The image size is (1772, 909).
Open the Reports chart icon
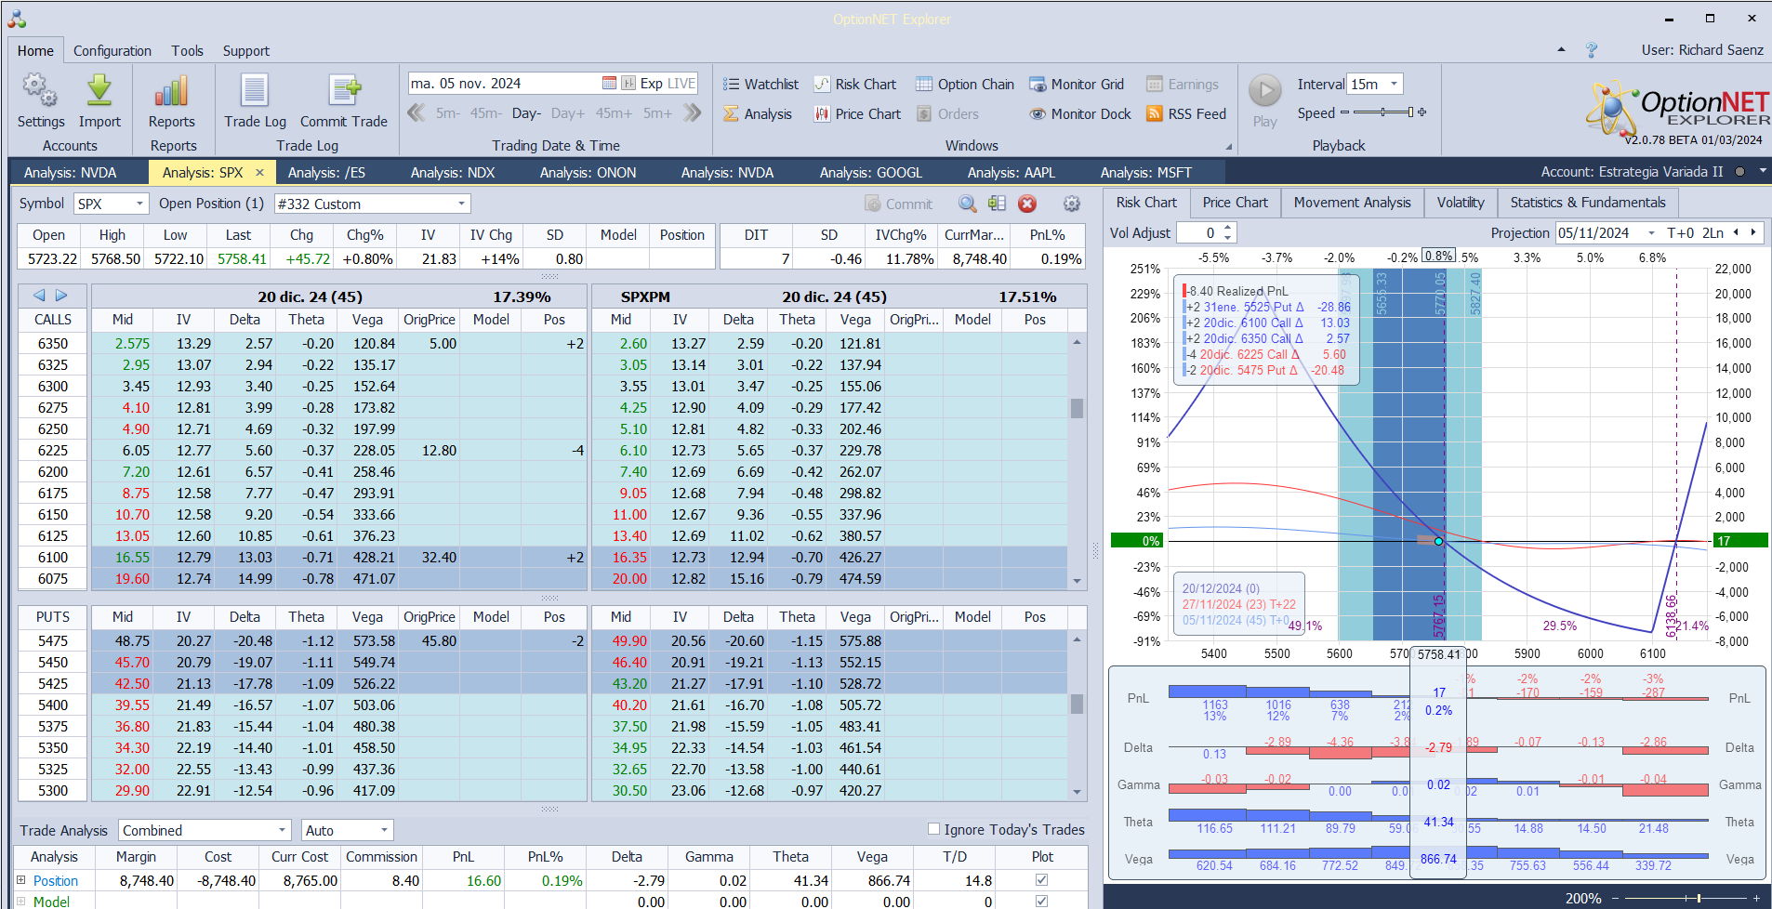pos(172,92)
